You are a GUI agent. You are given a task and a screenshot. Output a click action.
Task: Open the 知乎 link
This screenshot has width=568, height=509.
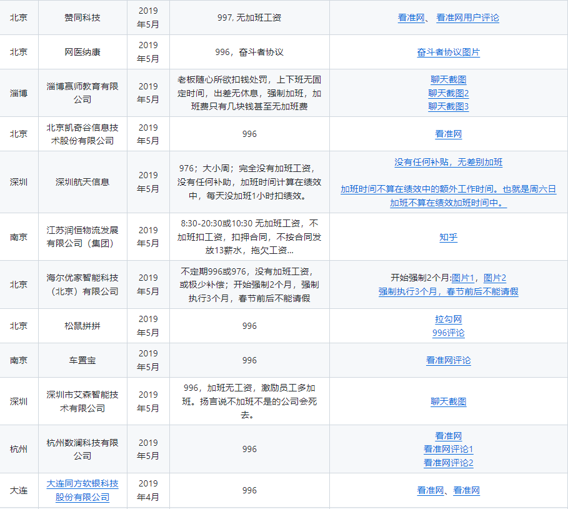tap(449, 238)
